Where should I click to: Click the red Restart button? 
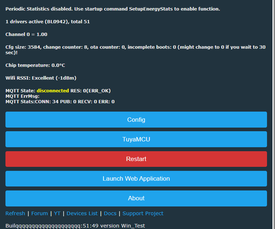tap(136, 159)
